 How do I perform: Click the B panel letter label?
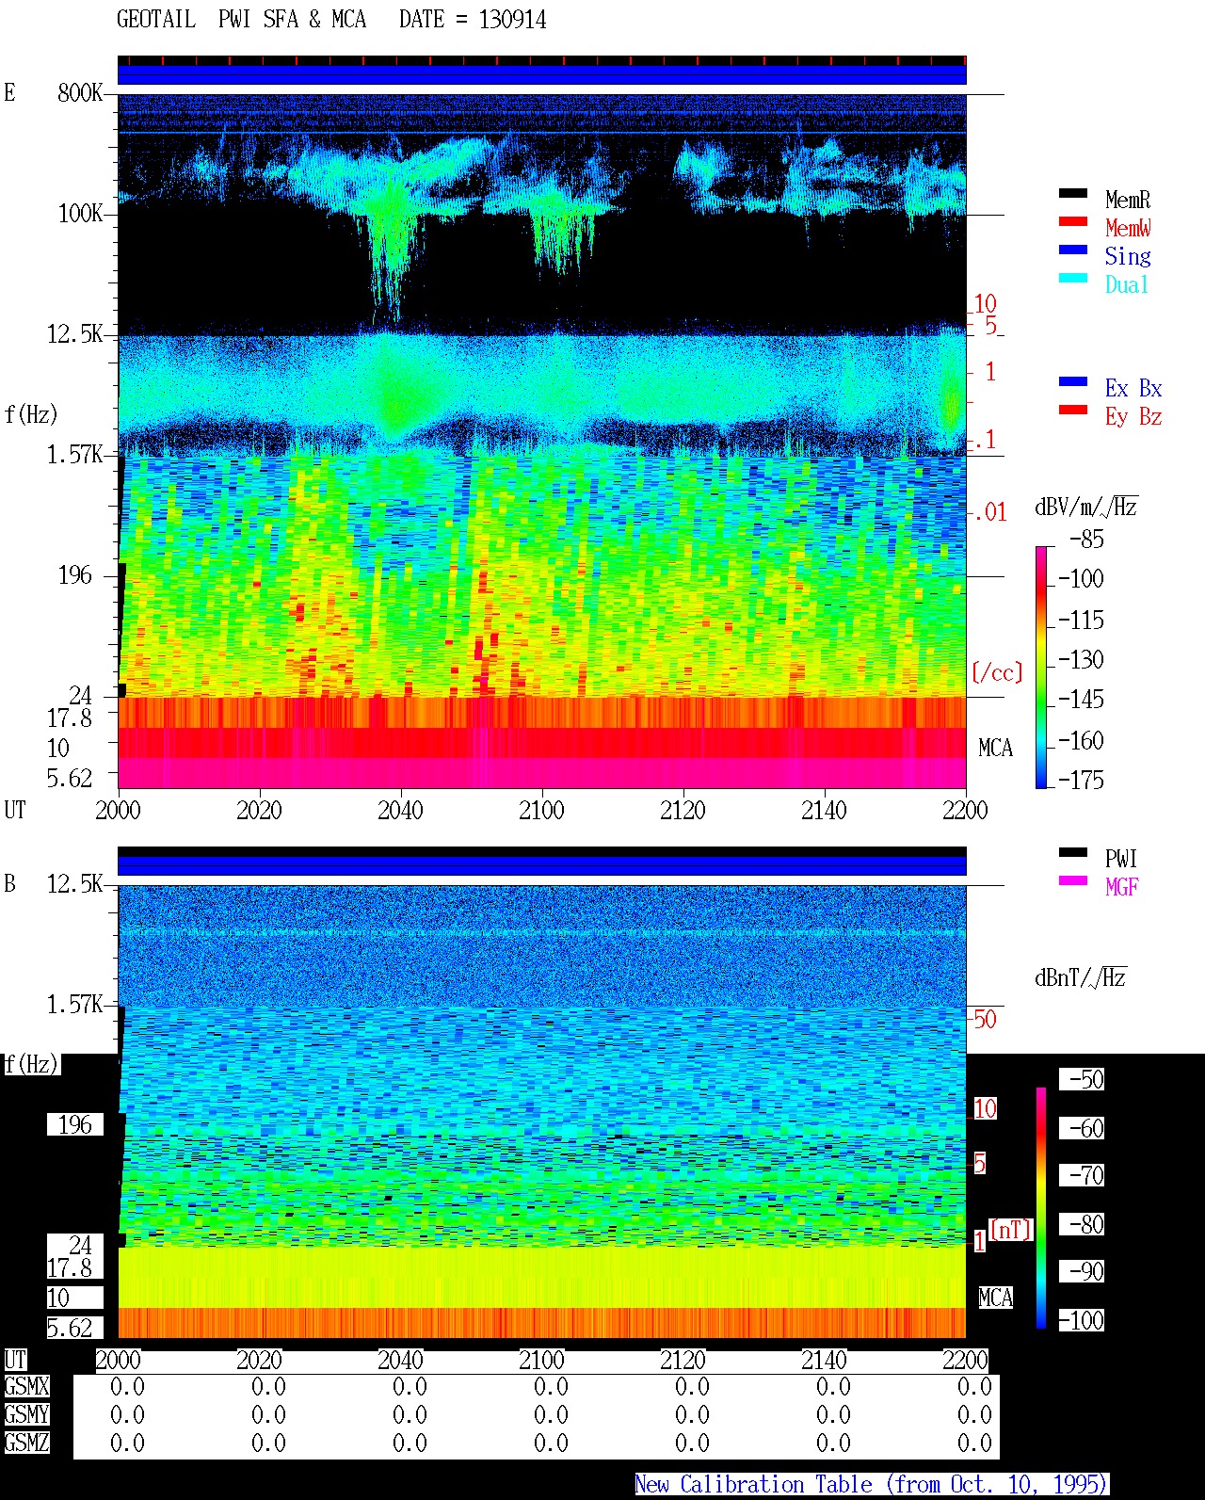[9, 884]
